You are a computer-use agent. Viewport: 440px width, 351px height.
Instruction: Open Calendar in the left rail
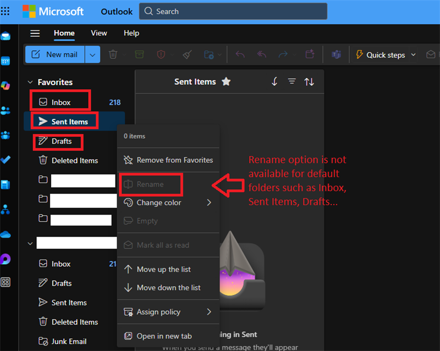(x=5, y=61)
